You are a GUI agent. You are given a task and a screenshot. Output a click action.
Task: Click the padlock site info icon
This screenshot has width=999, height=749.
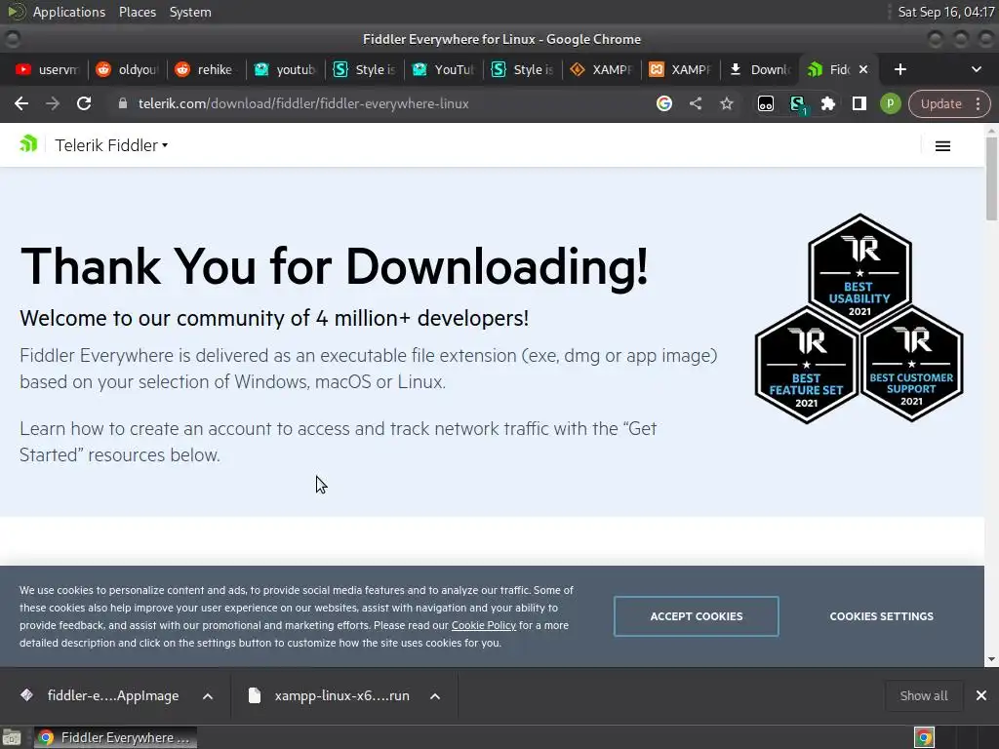coord(123,103)
